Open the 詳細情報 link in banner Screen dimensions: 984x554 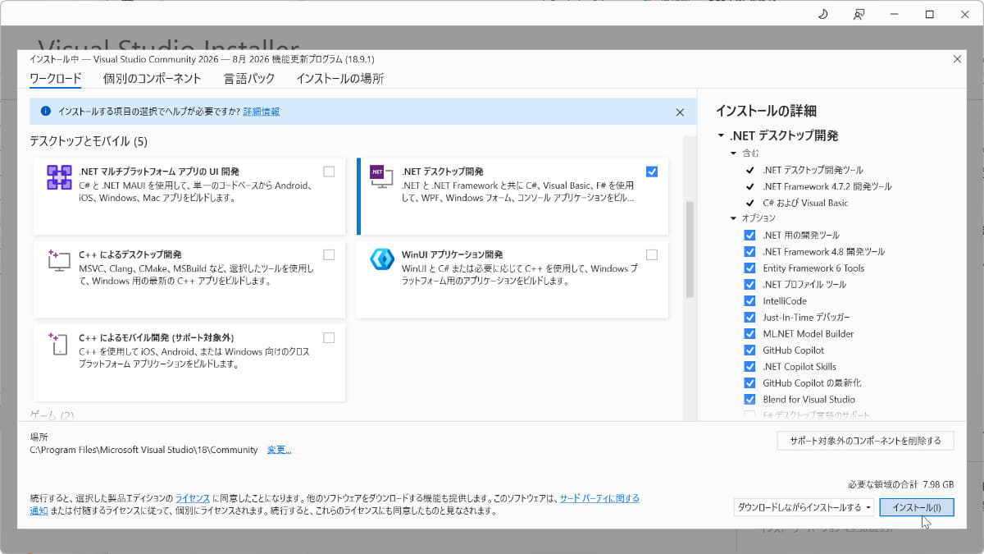coord(262,112)
